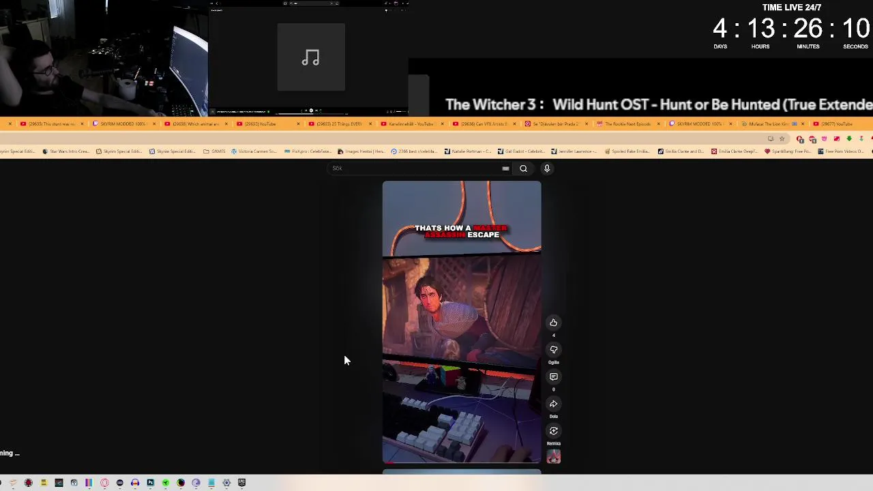
Task: Open Photoshop from the taskbar
Action: tap(150, 483)
